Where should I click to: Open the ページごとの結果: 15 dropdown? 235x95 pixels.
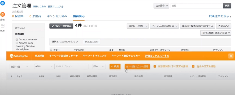tap(164, 26)
